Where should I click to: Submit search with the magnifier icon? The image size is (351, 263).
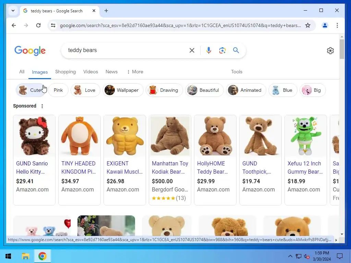click(236, 50)
